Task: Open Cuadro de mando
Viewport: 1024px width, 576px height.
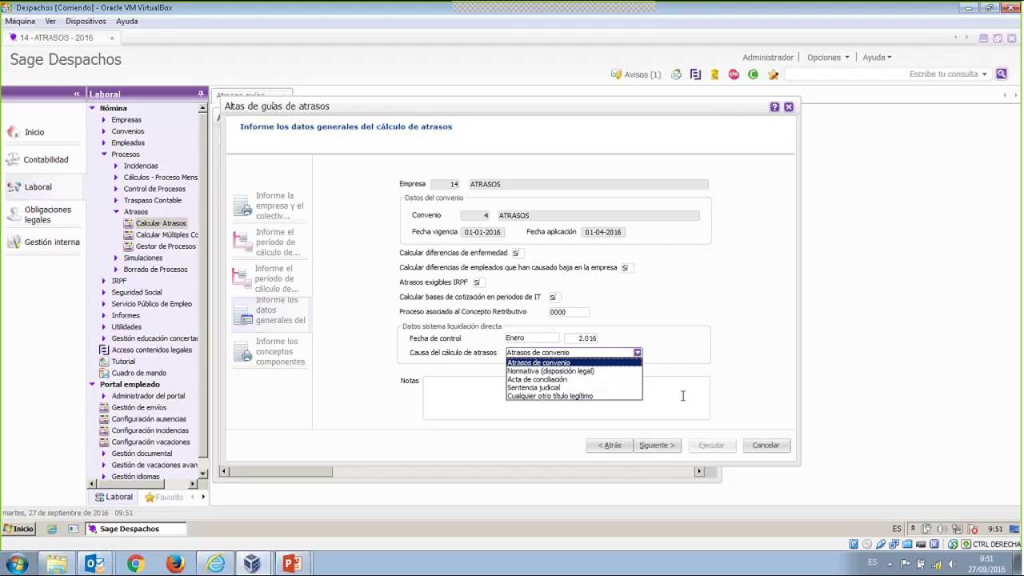Action: 138,373
